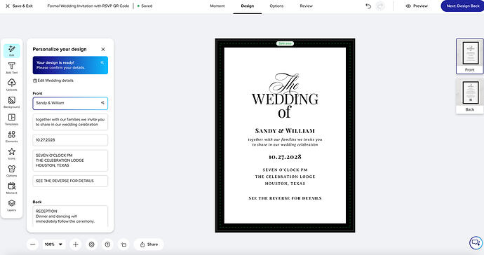Click the Sandy & William input field
The image size is (484, 255).
[70, 103]
